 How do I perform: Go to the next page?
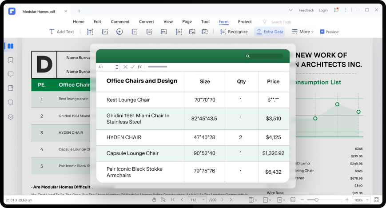pyautogui.click(x=222, y=200)
